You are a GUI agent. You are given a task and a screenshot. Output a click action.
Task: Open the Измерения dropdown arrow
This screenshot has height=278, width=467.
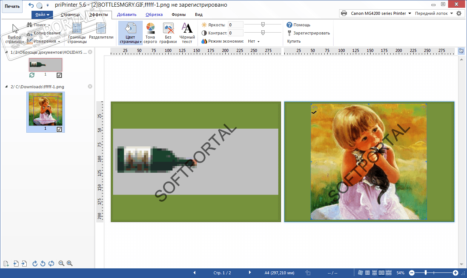coord(59,42)
